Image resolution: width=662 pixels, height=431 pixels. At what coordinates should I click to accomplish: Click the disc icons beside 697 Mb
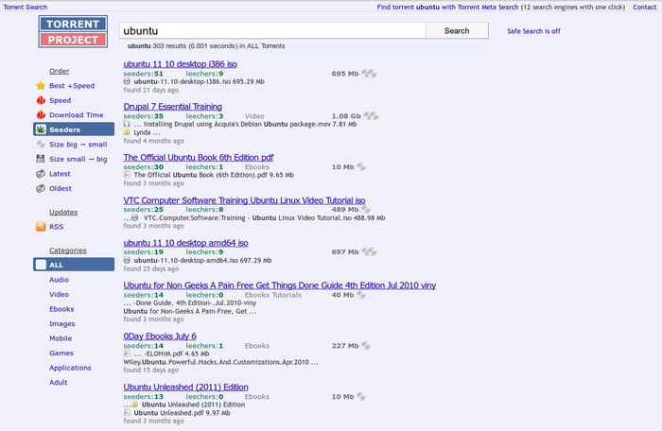coord(369,252)
